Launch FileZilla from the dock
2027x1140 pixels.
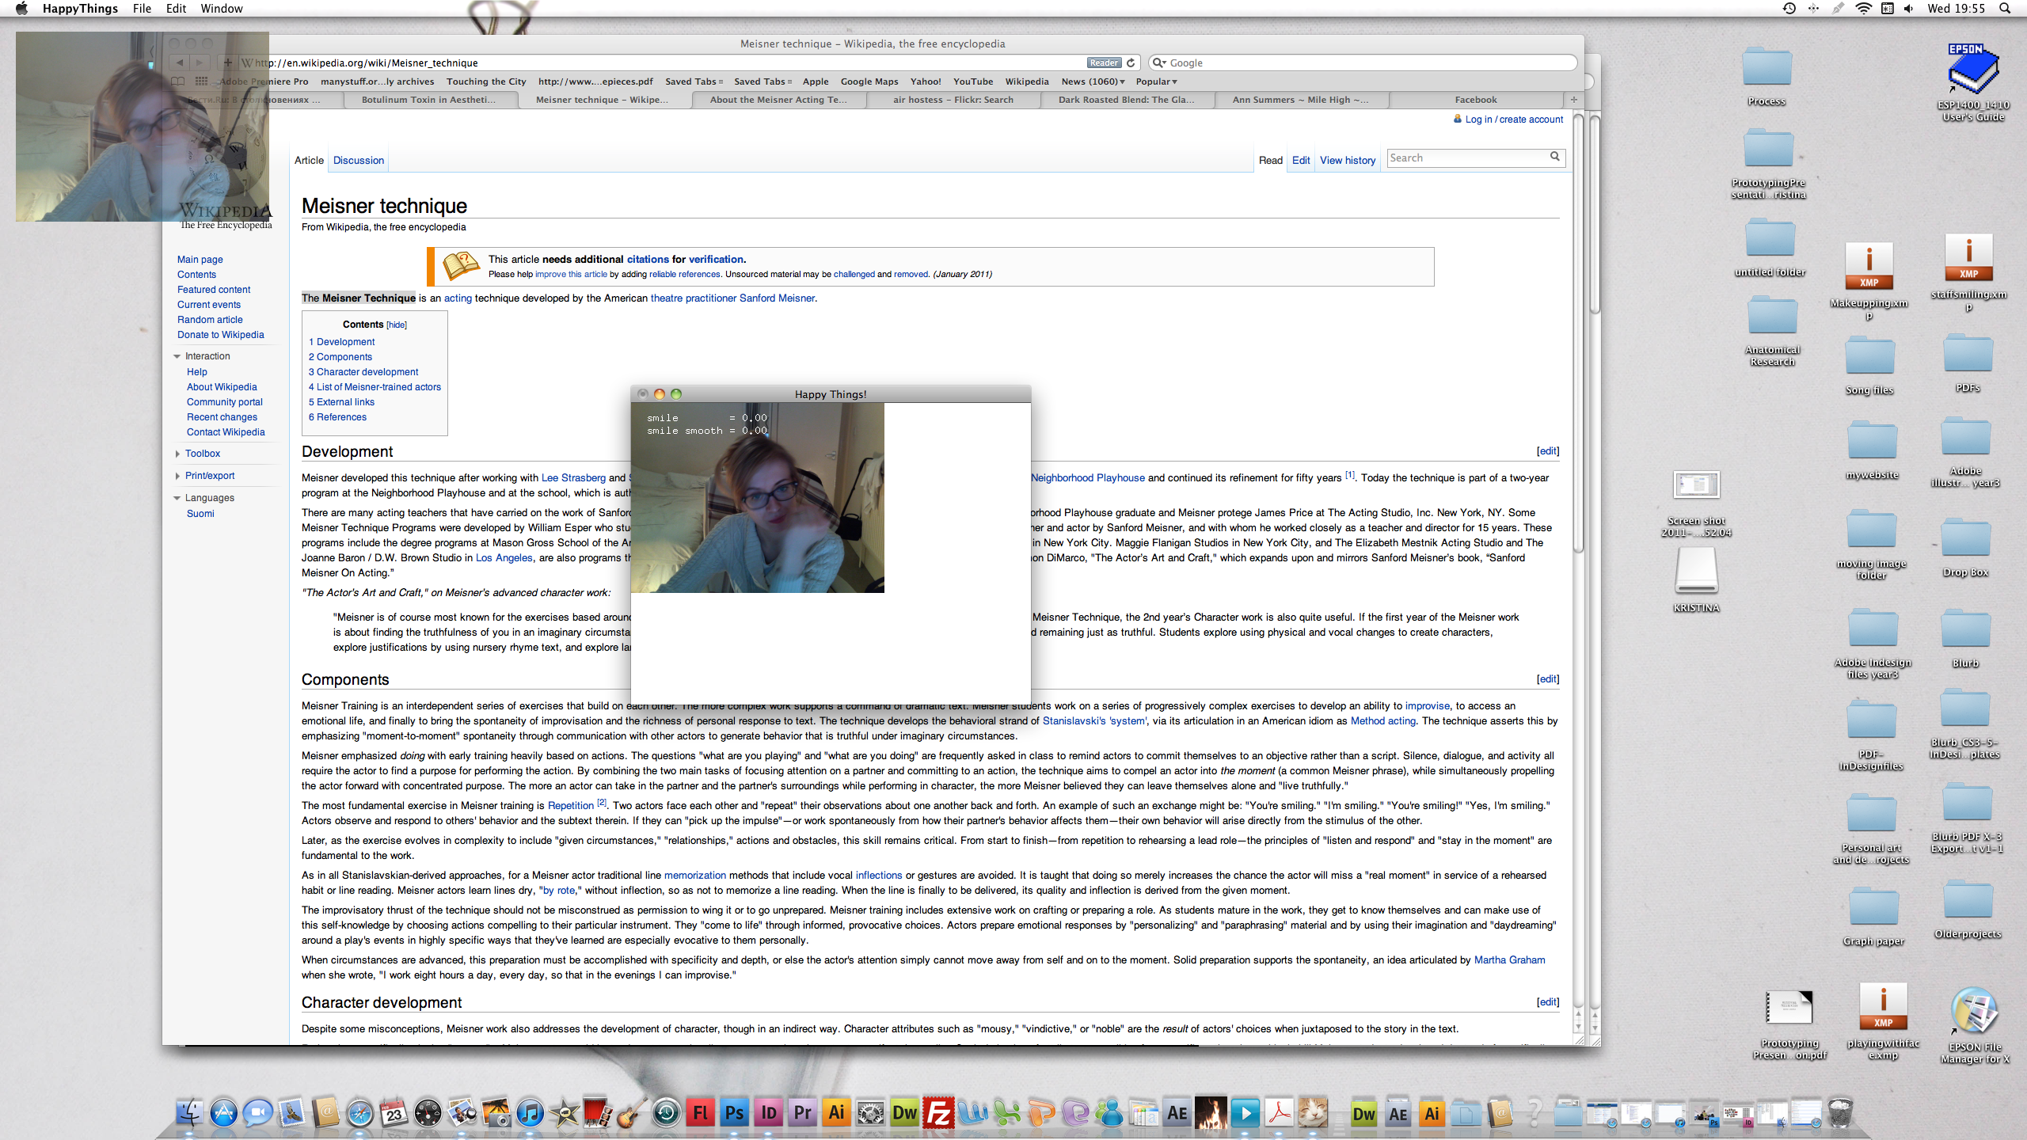pyautogui.click(x=938, y=1113)
